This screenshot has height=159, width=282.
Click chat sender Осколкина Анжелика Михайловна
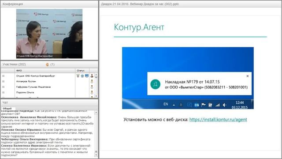(29, 117)
